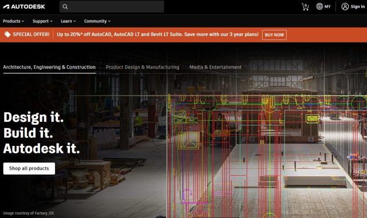The height and width of the screenshot is (218, 367).
Task: Click Shop all products button
Action: (x=29, y=168)
